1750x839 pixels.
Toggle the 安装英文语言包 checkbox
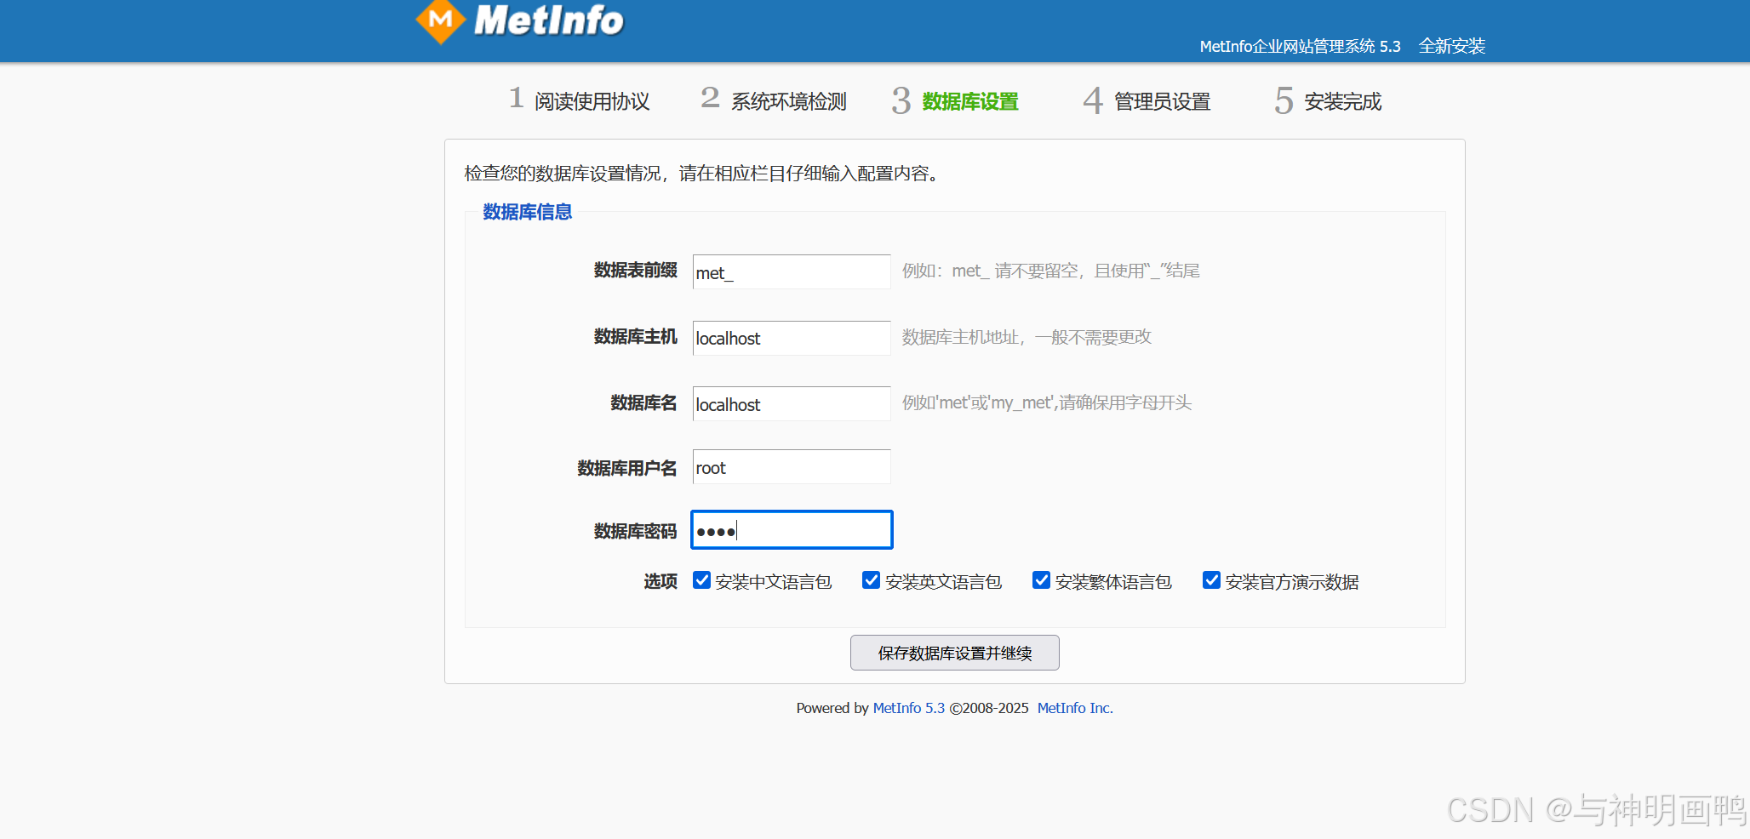point(871,580)
